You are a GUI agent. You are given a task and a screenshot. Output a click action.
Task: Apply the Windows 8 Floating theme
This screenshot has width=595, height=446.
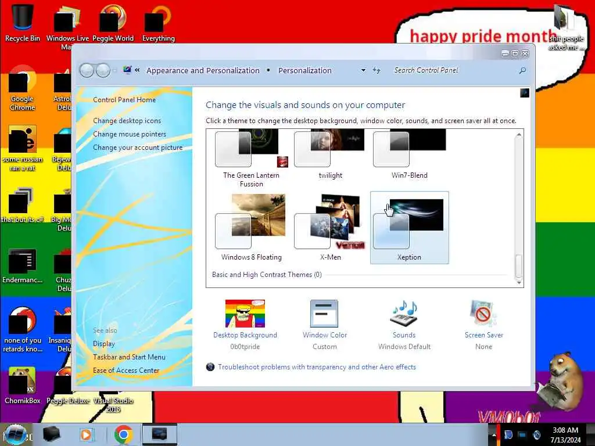(251, 228)
